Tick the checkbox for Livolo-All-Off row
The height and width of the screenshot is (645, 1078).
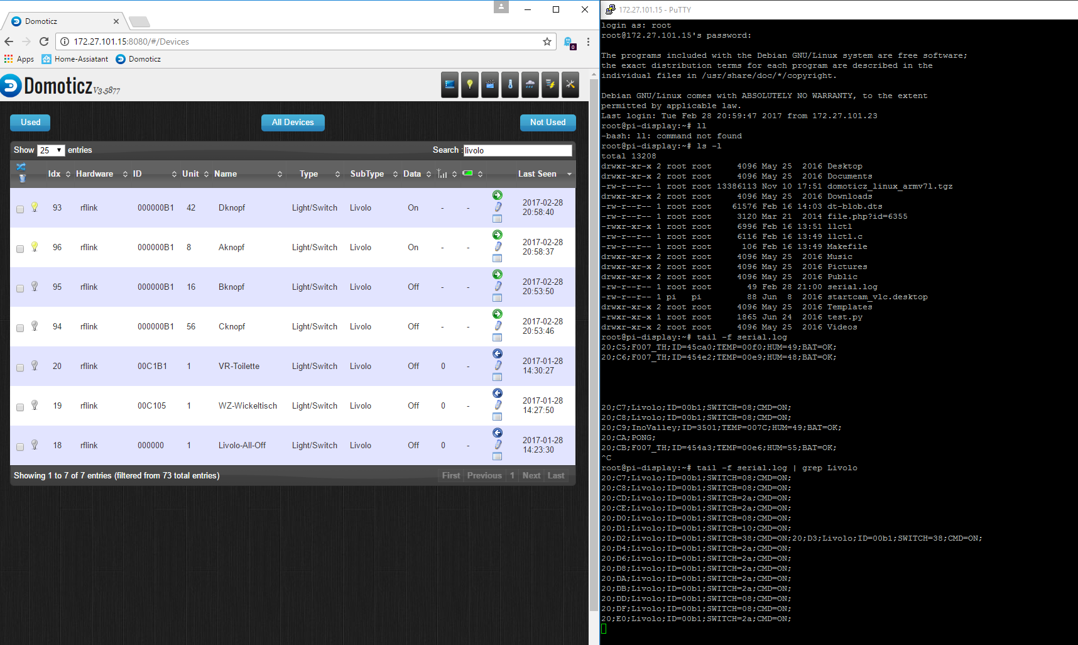[x=20, y=447]
